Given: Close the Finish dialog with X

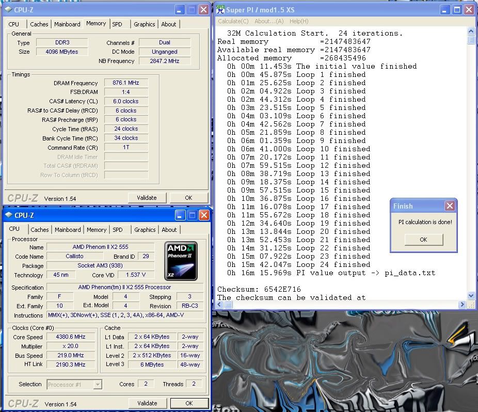Looking at the screenshot, I should [450, 206].
